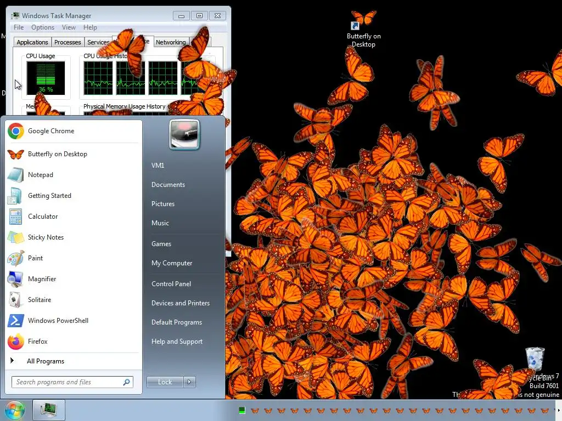Launch Paint from Start menu
Screen dimensions: 562x421
click(x=73, y=258)
